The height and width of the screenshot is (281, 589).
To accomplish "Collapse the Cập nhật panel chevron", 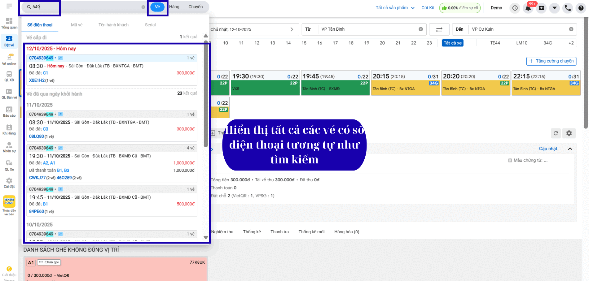I will pos(570,149).
